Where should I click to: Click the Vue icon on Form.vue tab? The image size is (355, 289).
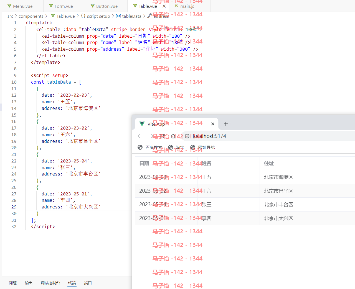coord(51,6)
